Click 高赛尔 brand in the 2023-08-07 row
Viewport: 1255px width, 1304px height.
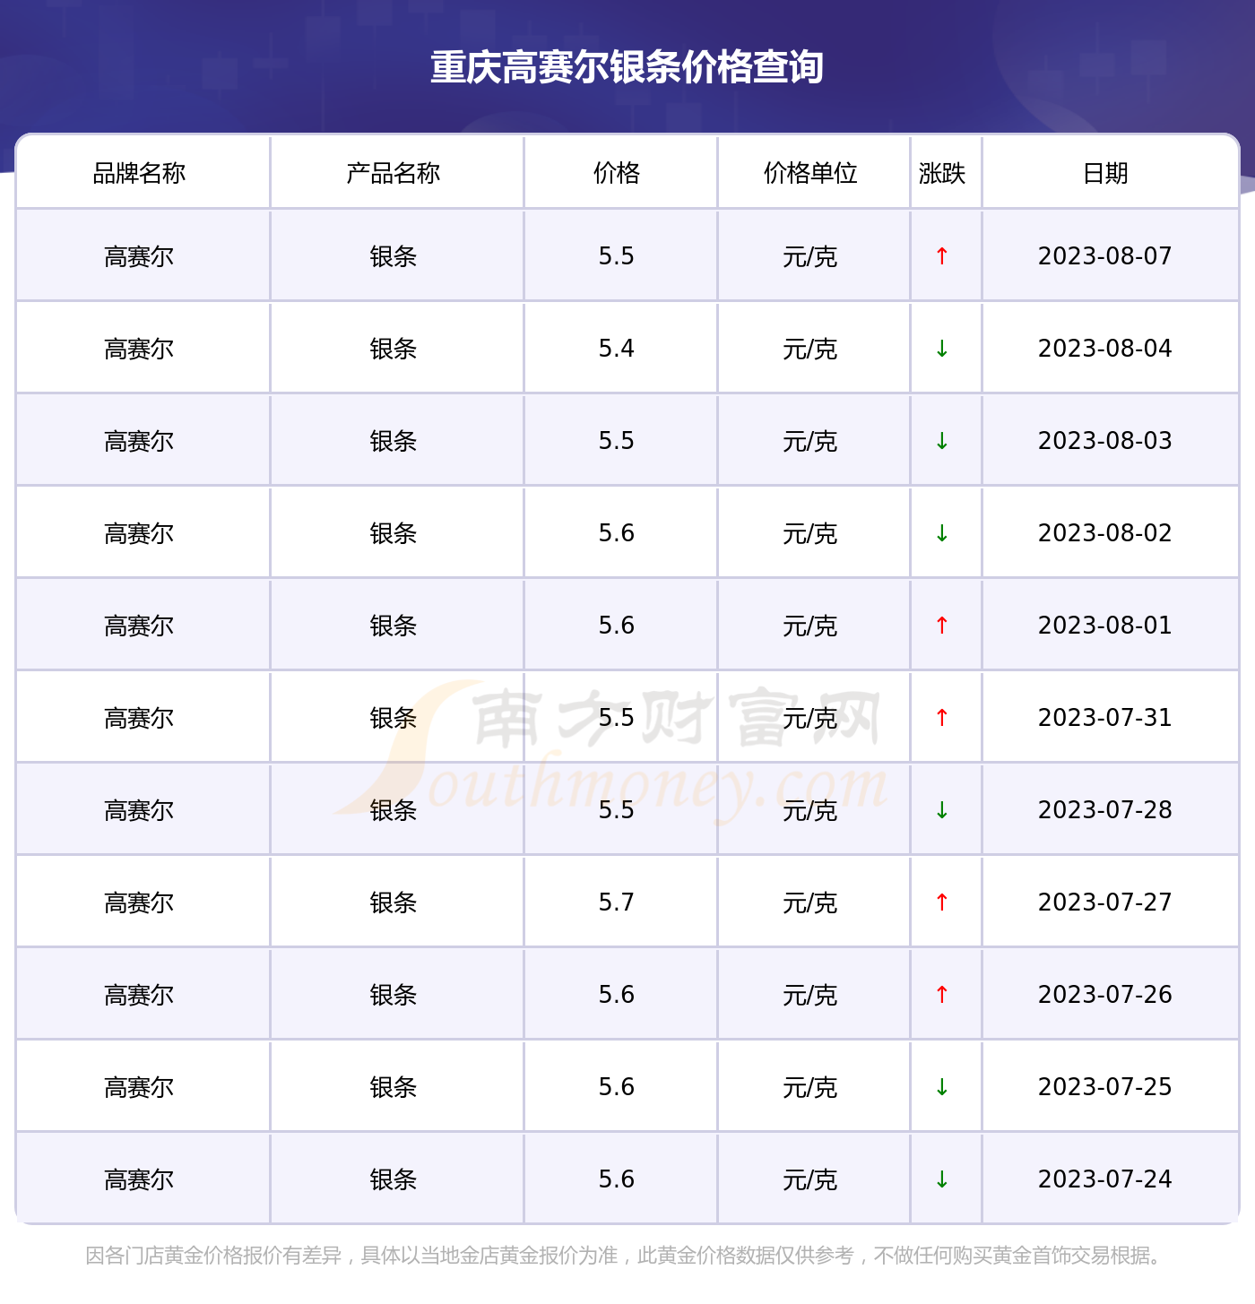pyautogui.click(x=139, y=257)
